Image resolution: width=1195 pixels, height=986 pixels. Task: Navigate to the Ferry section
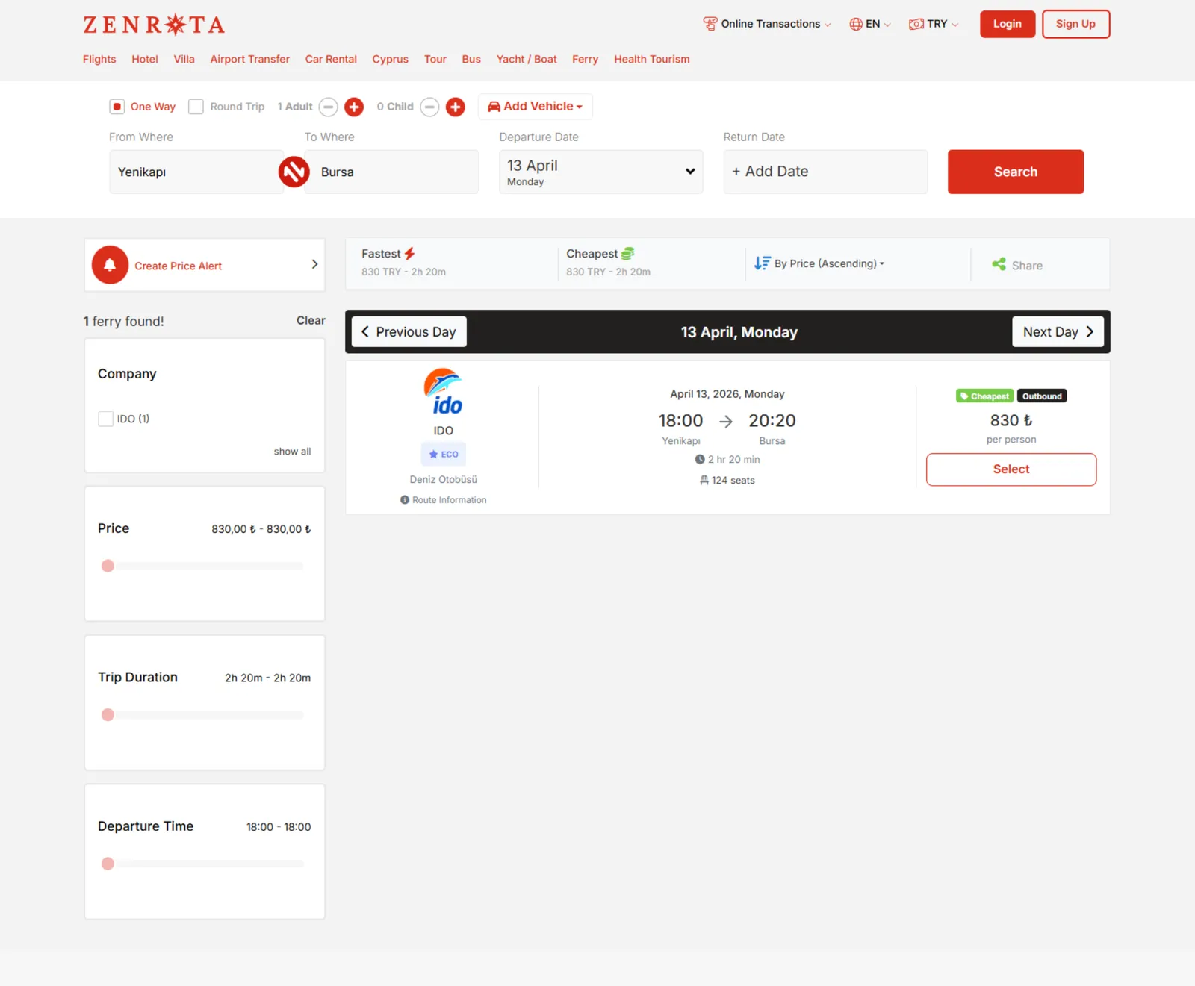click(585, 59)
